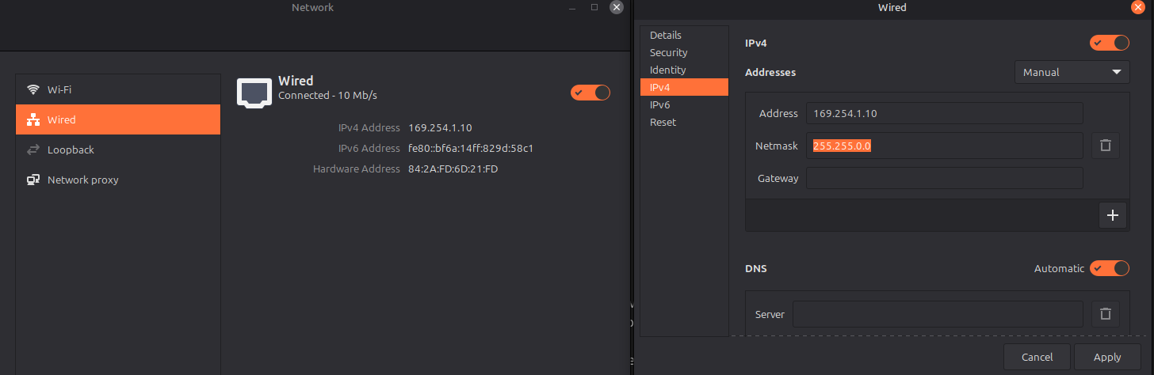Click the wired ethernet port icon

point(254,93)
